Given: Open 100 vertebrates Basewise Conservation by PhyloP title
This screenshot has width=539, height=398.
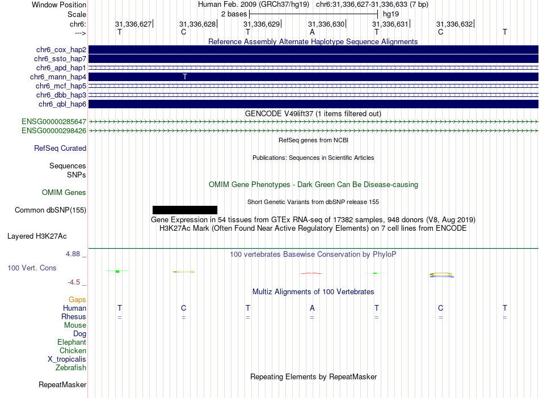Looking at the screenshot, I should point(313,255).
